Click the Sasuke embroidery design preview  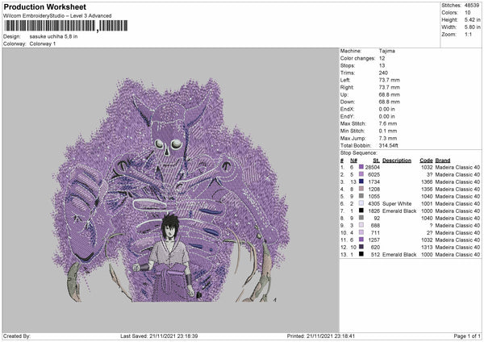[x=171, y=190]
